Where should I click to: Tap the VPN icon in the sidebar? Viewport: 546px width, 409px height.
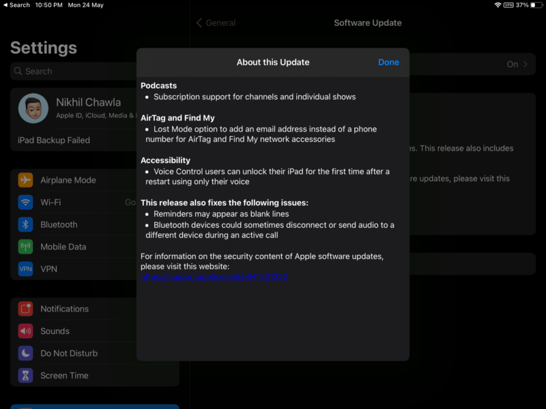pos(25,269)
